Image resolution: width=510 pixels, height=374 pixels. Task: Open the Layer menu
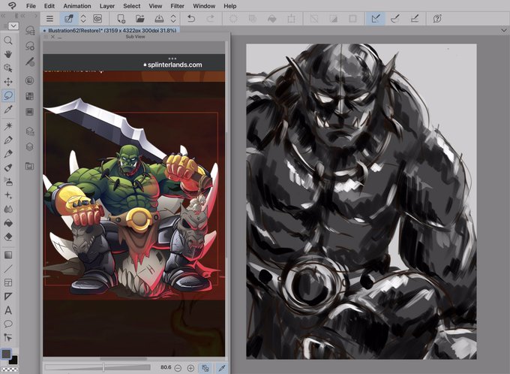(107, 6)
